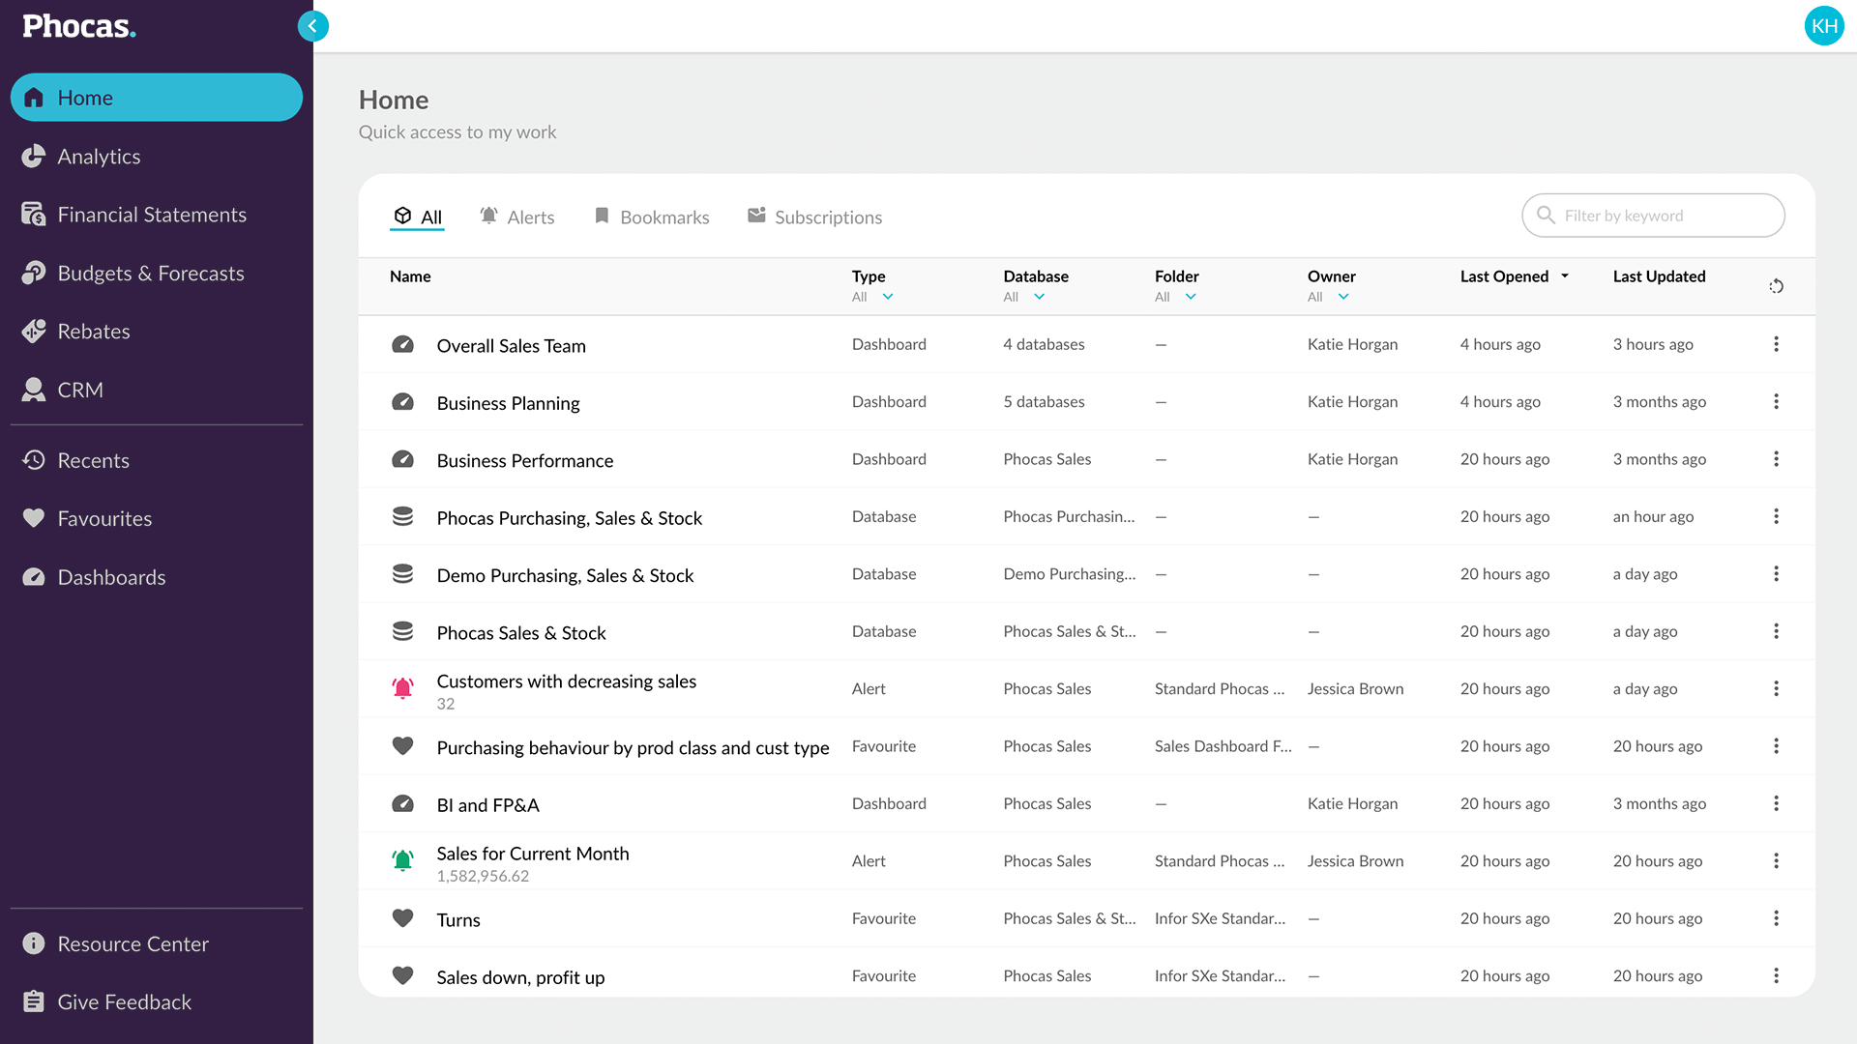Screen dimensions: 1857x1044
Task: Open KH user avatar menu
Action: click(1824, 26)
